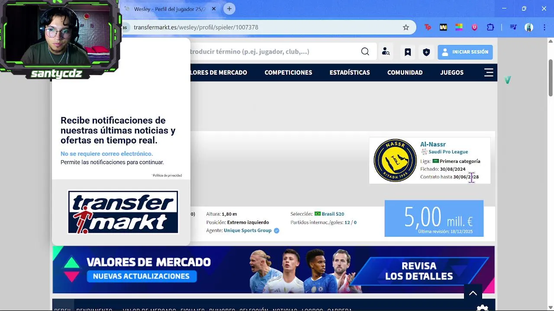Open the VALORES DE MERCADO menu
The height and width of the screenshot is (311, 554).
pos(219,73)
